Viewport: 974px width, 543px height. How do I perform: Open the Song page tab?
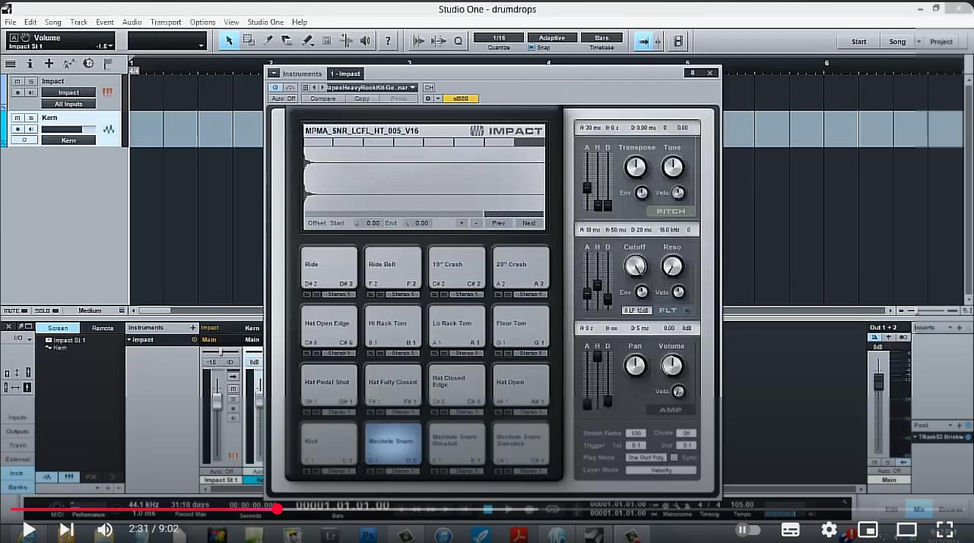[897, 42]
